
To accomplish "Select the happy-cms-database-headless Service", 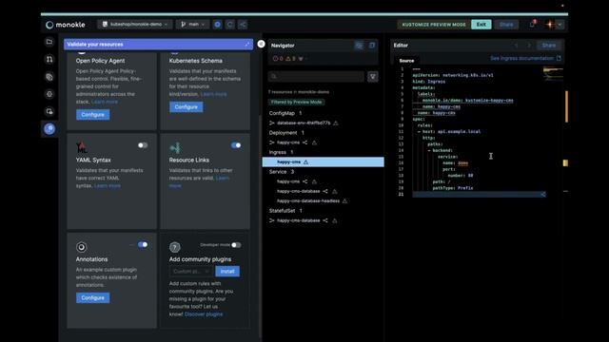I will tap(308, 200).
